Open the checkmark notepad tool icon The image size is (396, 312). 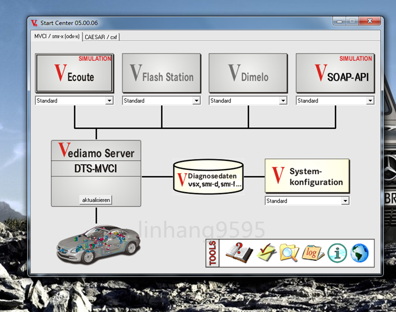266,253
